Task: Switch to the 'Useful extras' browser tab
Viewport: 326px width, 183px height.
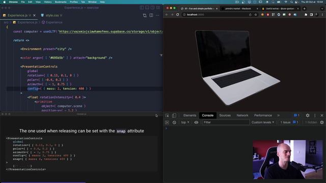Action: point(280,9)
